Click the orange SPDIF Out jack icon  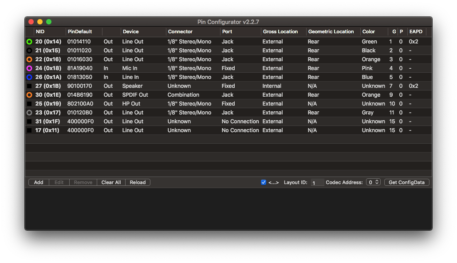click(x=29, y=95)
